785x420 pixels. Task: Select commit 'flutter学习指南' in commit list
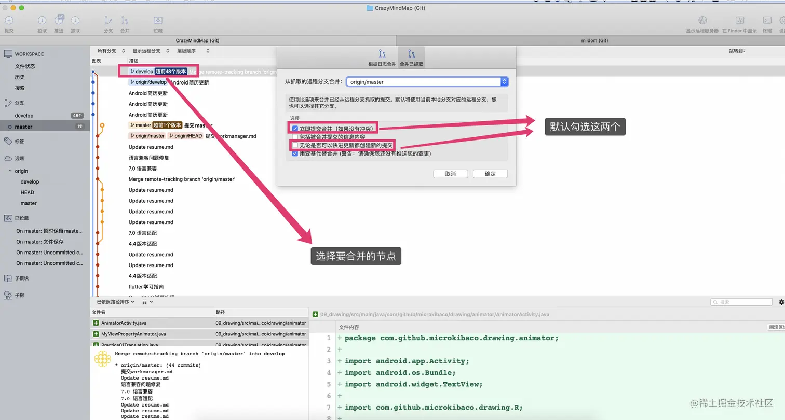(146, 287)
